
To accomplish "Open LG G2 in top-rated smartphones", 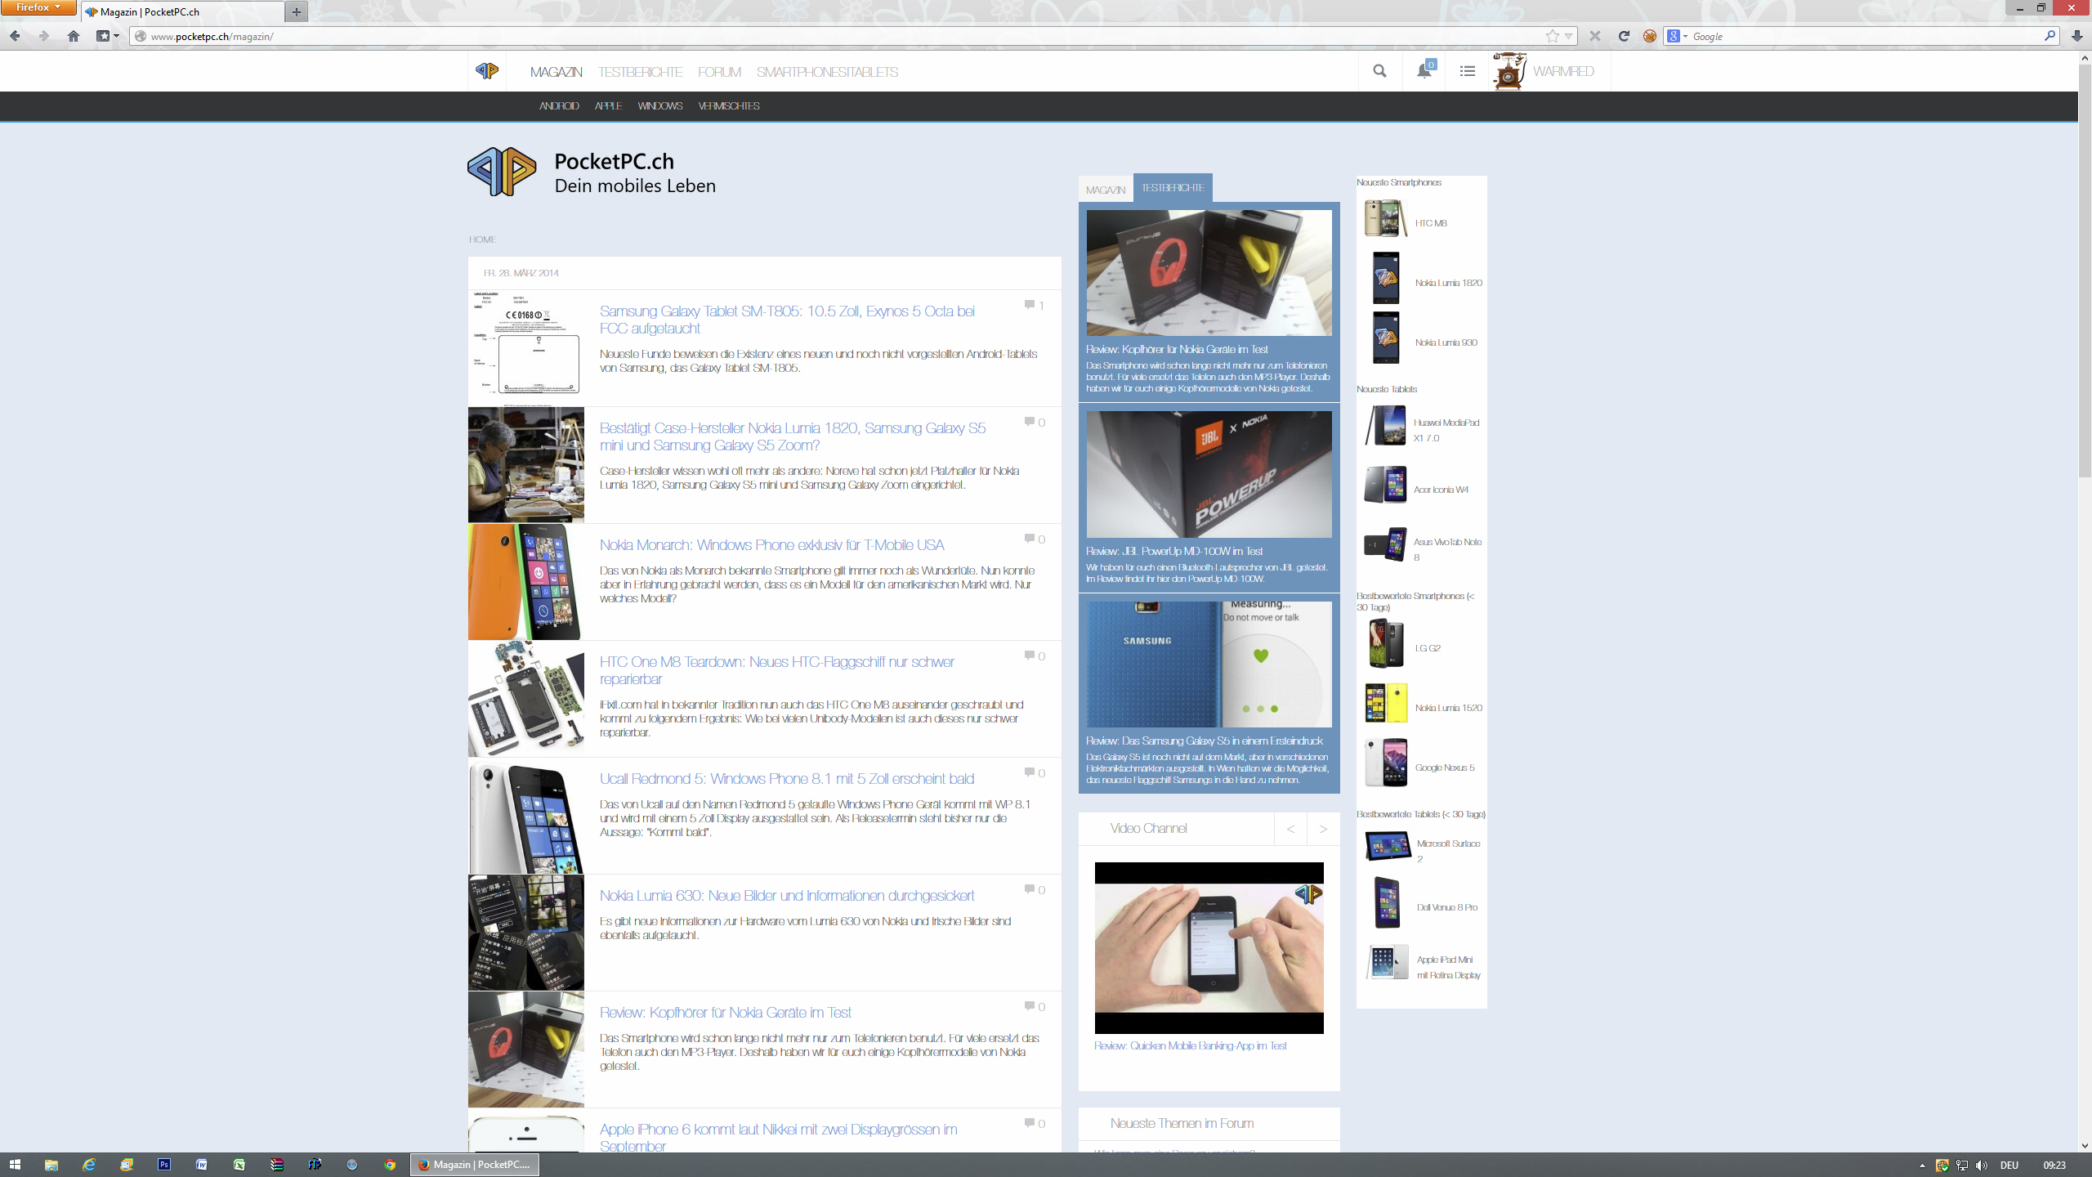I will pos(1428,648).
